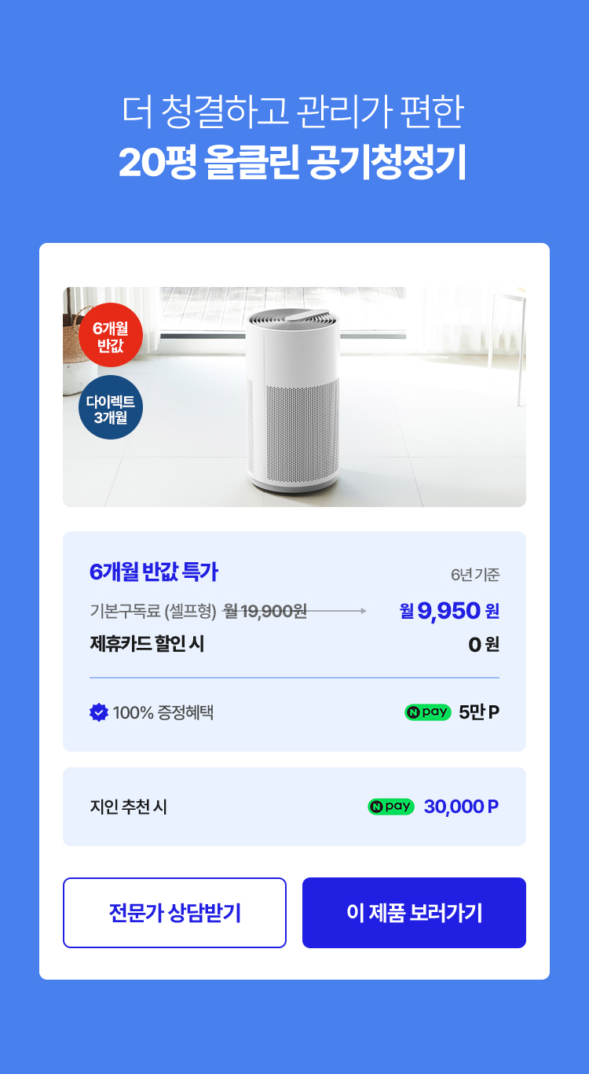
Task: Click the 30,000 P reward amount
Action: (x=461, y=807)
